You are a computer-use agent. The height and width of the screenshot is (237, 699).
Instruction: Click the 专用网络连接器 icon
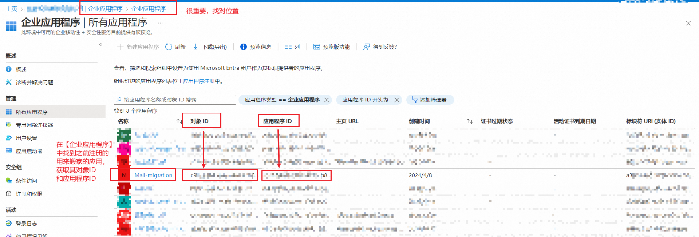[x=9, y=125]
